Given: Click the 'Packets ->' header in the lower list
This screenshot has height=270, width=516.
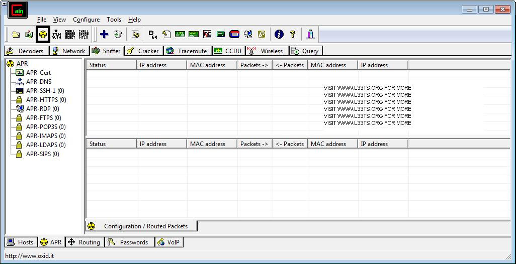Looking at the screenshot, I should (x=254, y=144).
